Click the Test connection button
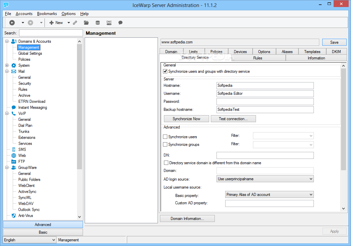 [233, 119]
